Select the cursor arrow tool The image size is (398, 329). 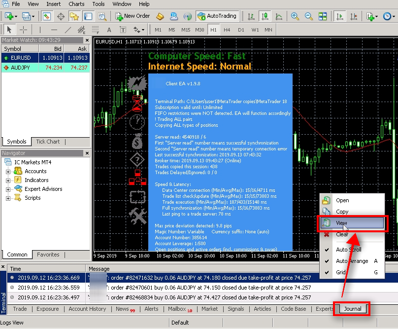9,30
